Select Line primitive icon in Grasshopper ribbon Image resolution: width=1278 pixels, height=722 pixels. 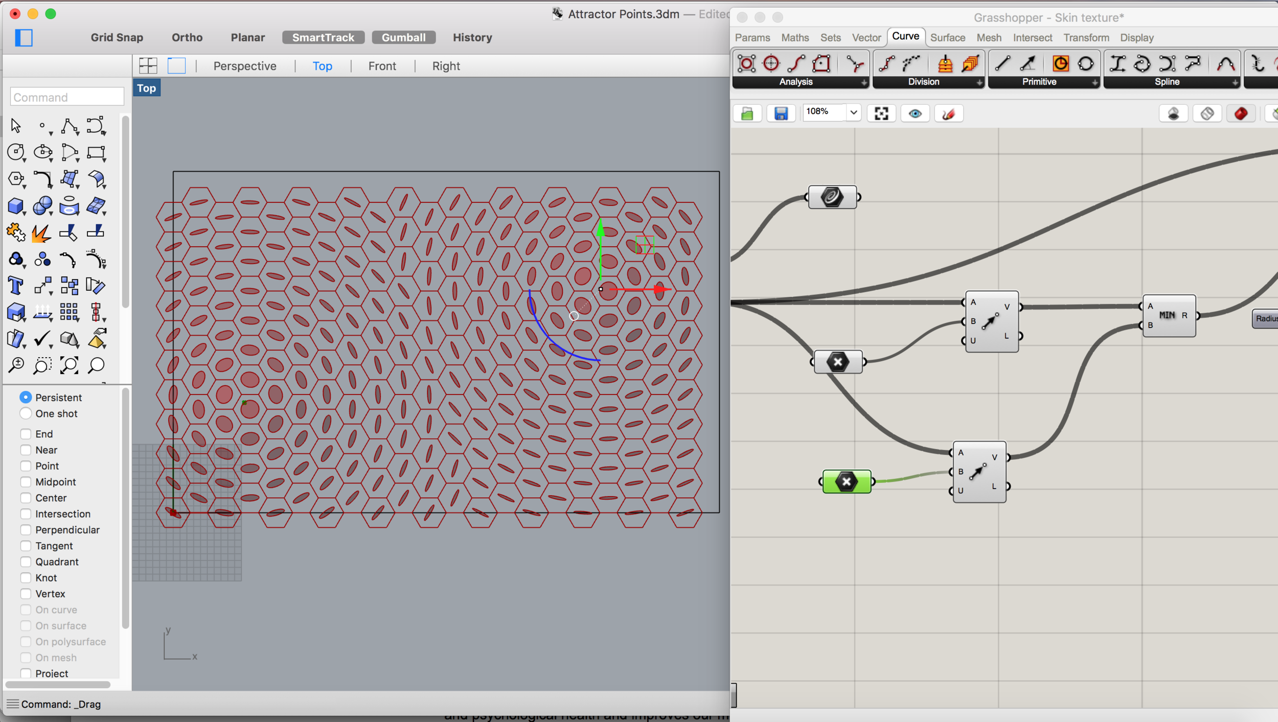click(x=1002, y=64)
